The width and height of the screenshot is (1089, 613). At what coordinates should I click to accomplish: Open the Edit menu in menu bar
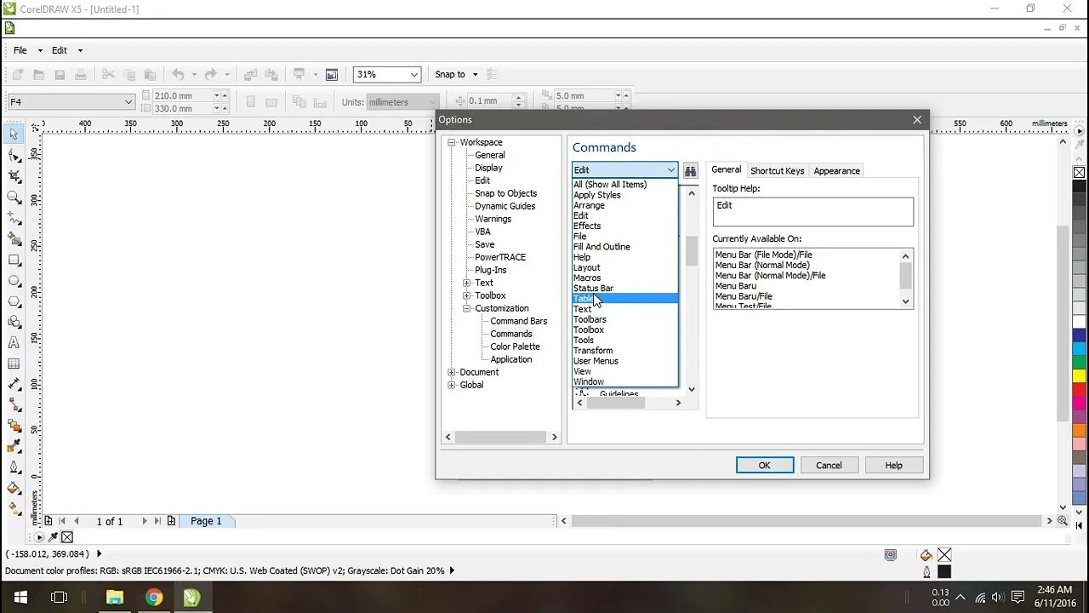click(60, 50)
